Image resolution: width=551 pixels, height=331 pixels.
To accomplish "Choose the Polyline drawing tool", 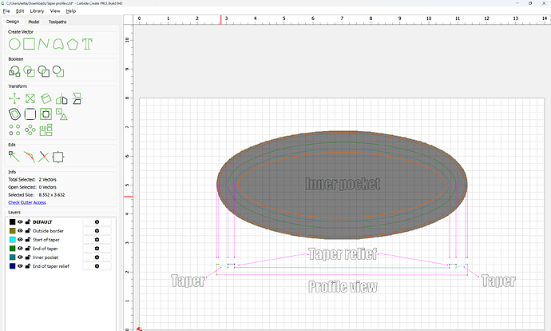I will pyautogui.click(x=44, y=43).
